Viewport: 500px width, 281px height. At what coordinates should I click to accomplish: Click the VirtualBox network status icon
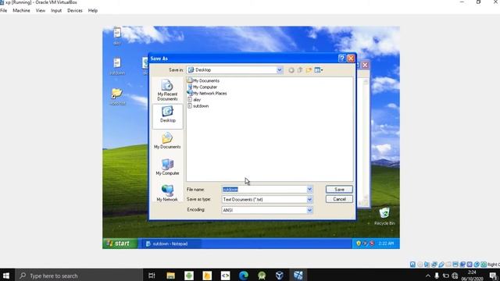(434, 265)
